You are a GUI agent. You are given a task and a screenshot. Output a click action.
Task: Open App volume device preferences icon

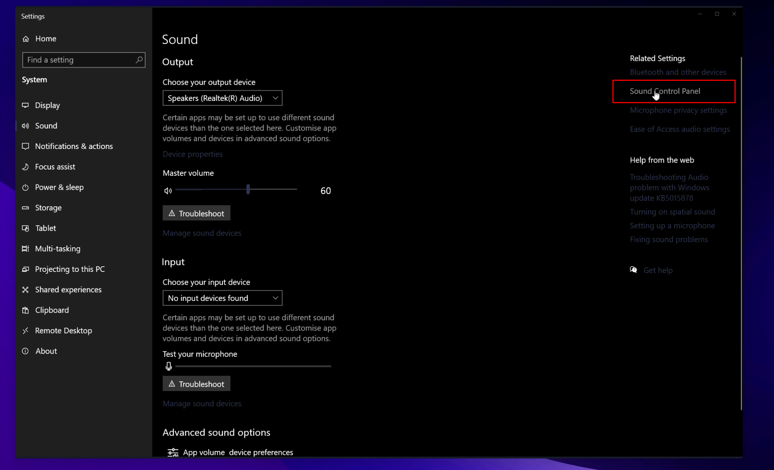(173, 452)
